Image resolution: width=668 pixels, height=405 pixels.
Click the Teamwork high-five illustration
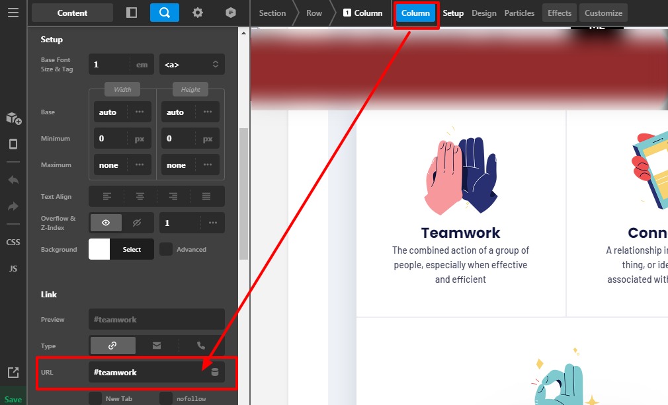click(x=460, y=171)
